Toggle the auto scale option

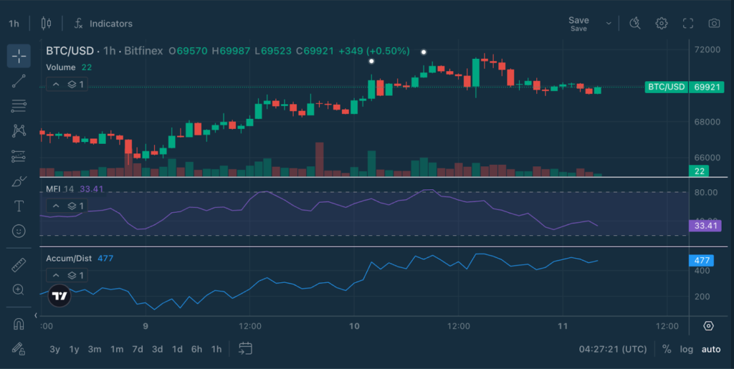click(x=711, y=349)
